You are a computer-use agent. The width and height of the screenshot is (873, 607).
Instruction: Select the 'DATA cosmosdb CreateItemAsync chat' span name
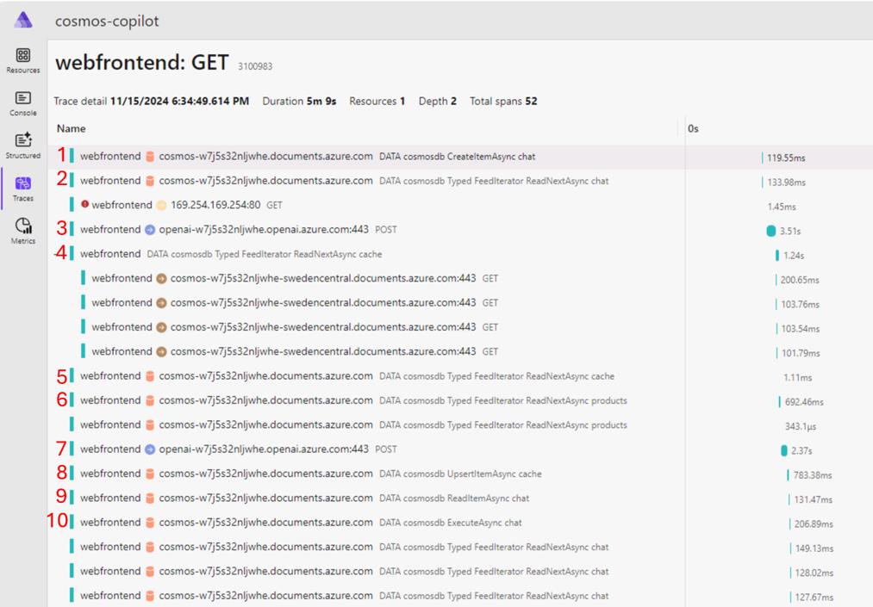(457, 157)
